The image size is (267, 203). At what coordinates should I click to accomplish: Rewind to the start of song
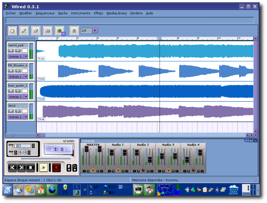(x=13, y=168)
